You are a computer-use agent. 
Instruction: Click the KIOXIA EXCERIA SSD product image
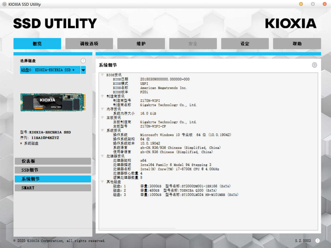53,102
